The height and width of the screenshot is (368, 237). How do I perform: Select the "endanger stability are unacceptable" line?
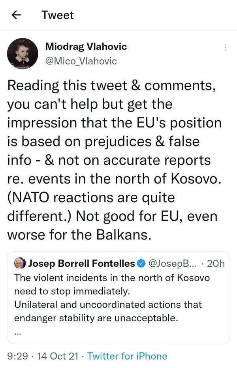click(x=96, y=318)
